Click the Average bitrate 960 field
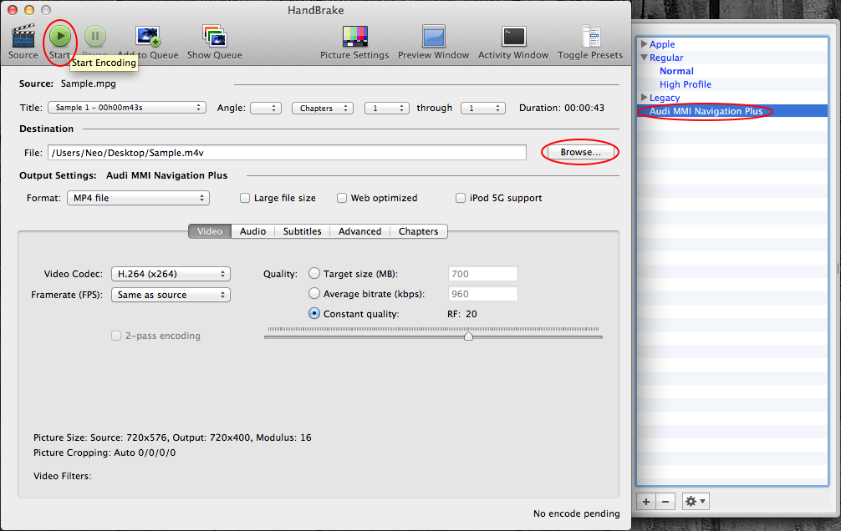This screenshot has width=841, height=531. click(x=482, y=294)
